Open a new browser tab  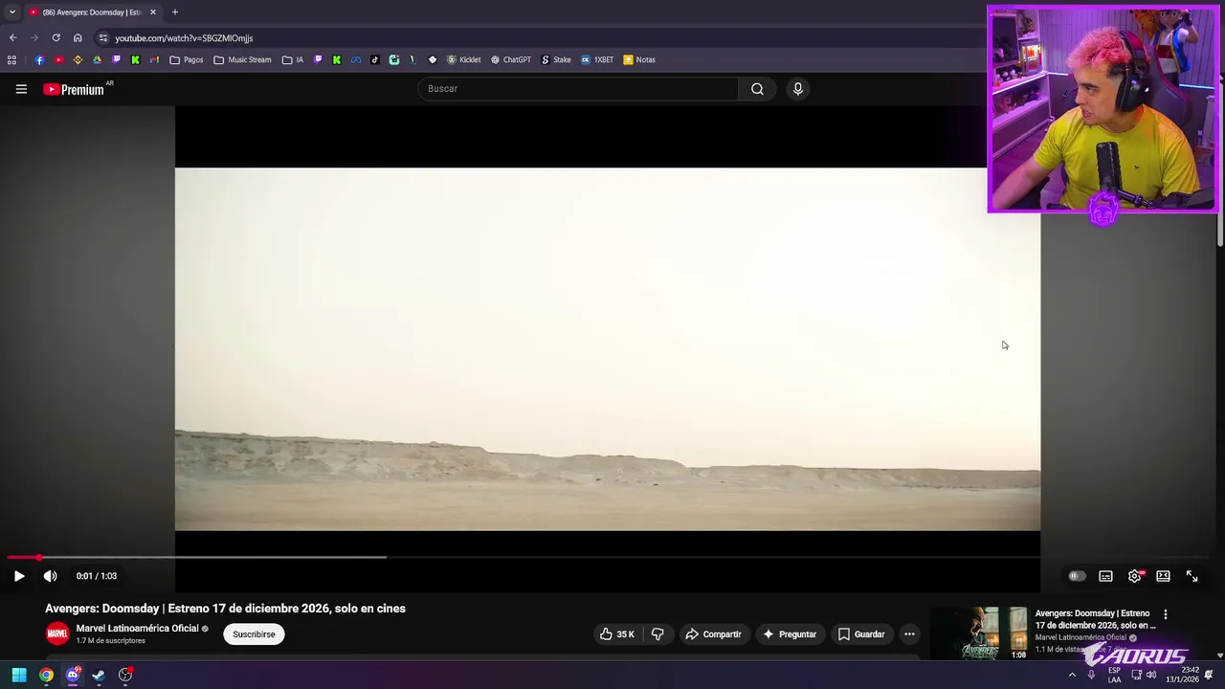pos(174,12)
